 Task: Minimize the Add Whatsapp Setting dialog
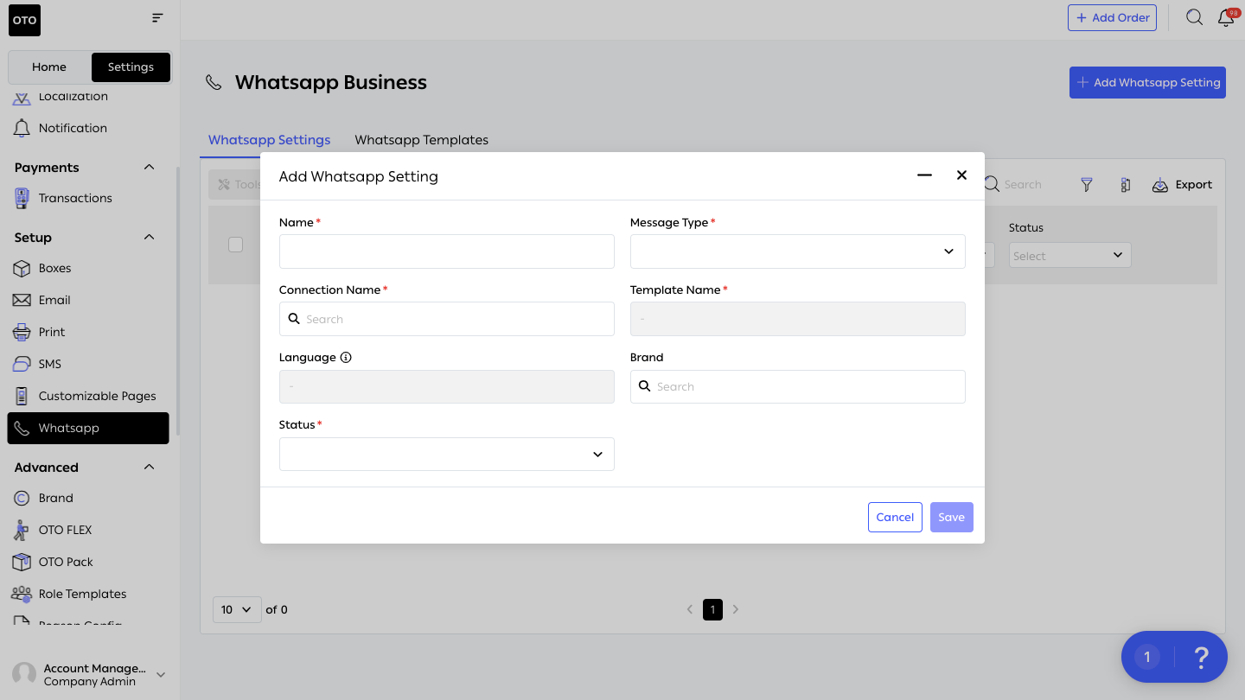pyautogui.click(x=924, y=175)
